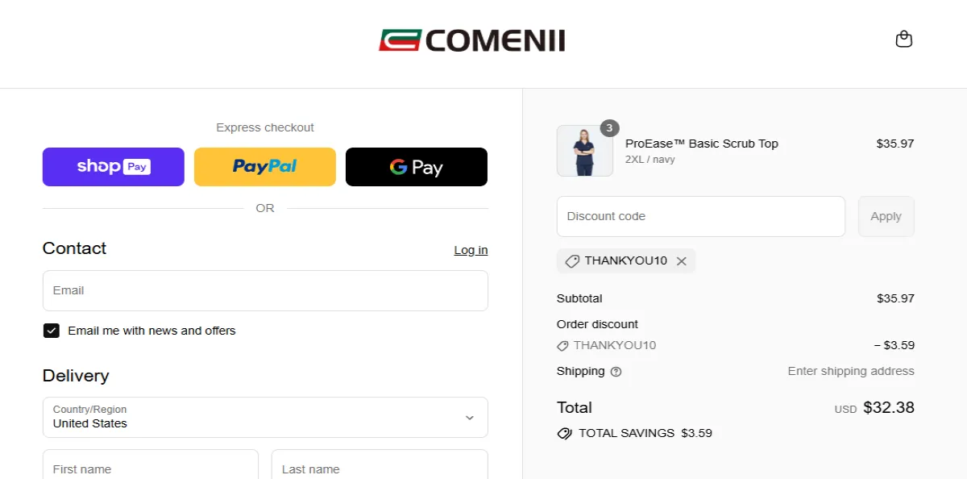The width and height of the screenshot is (967, 479).
Task: Open the shopping cart bag icon
Action: click(903, 38)
